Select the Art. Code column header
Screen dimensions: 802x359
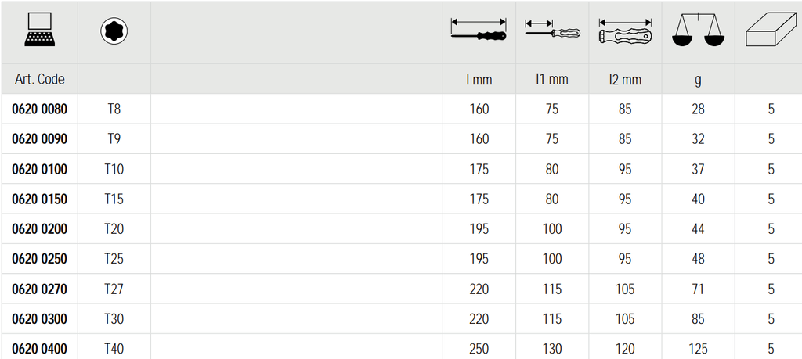point(39,79)
